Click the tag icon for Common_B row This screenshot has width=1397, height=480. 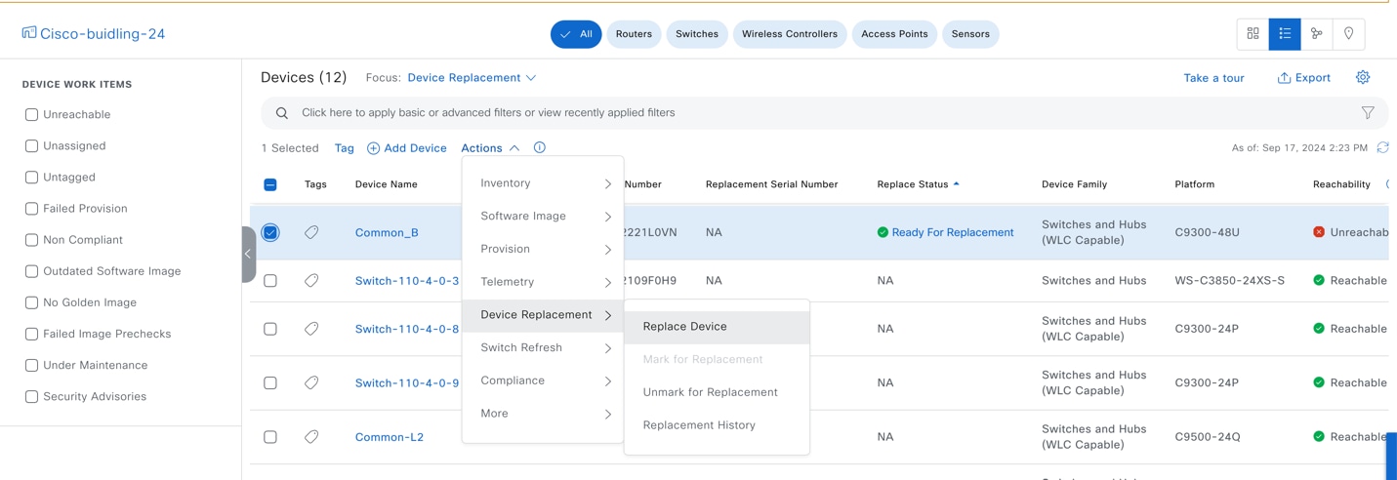[311, 233]
